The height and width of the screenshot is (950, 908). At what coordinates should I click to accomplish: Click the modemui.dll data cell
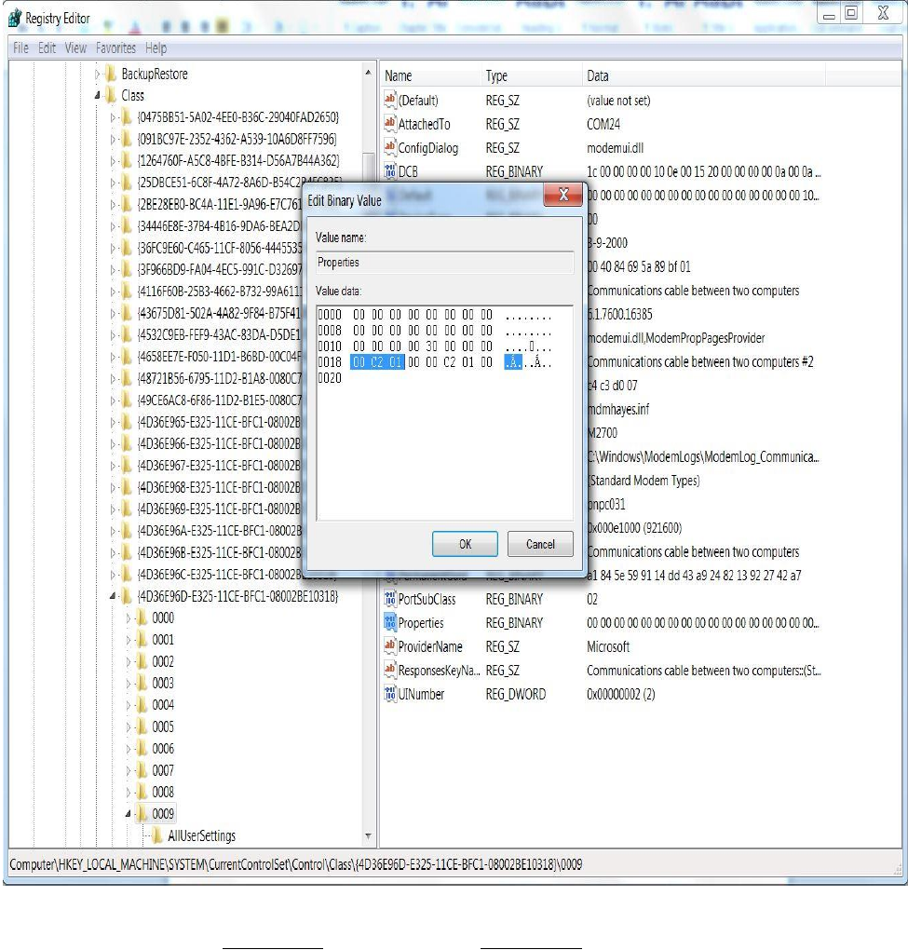click(615, 148)
